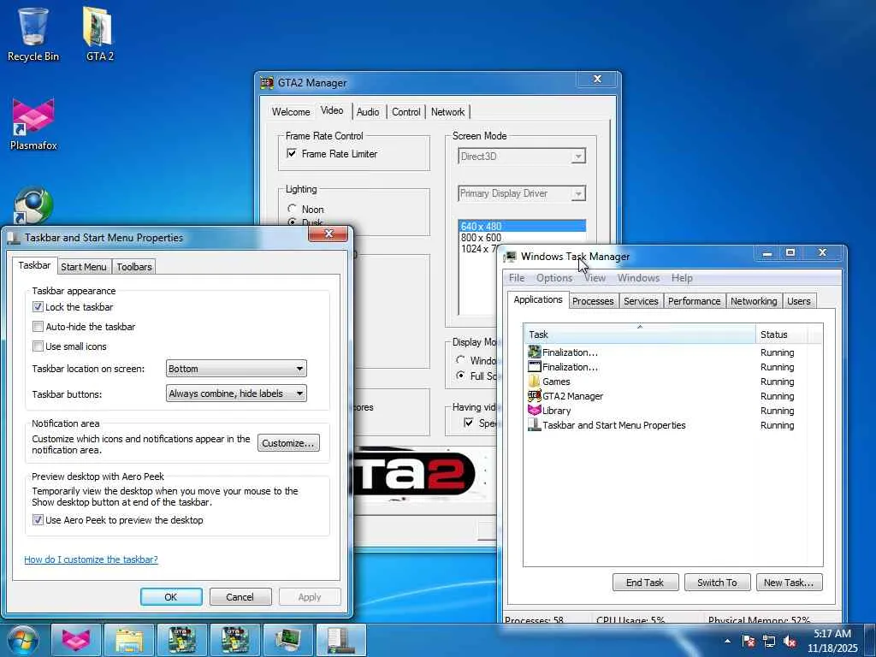Select the Dusk lighting radio button

click(292, 222)
